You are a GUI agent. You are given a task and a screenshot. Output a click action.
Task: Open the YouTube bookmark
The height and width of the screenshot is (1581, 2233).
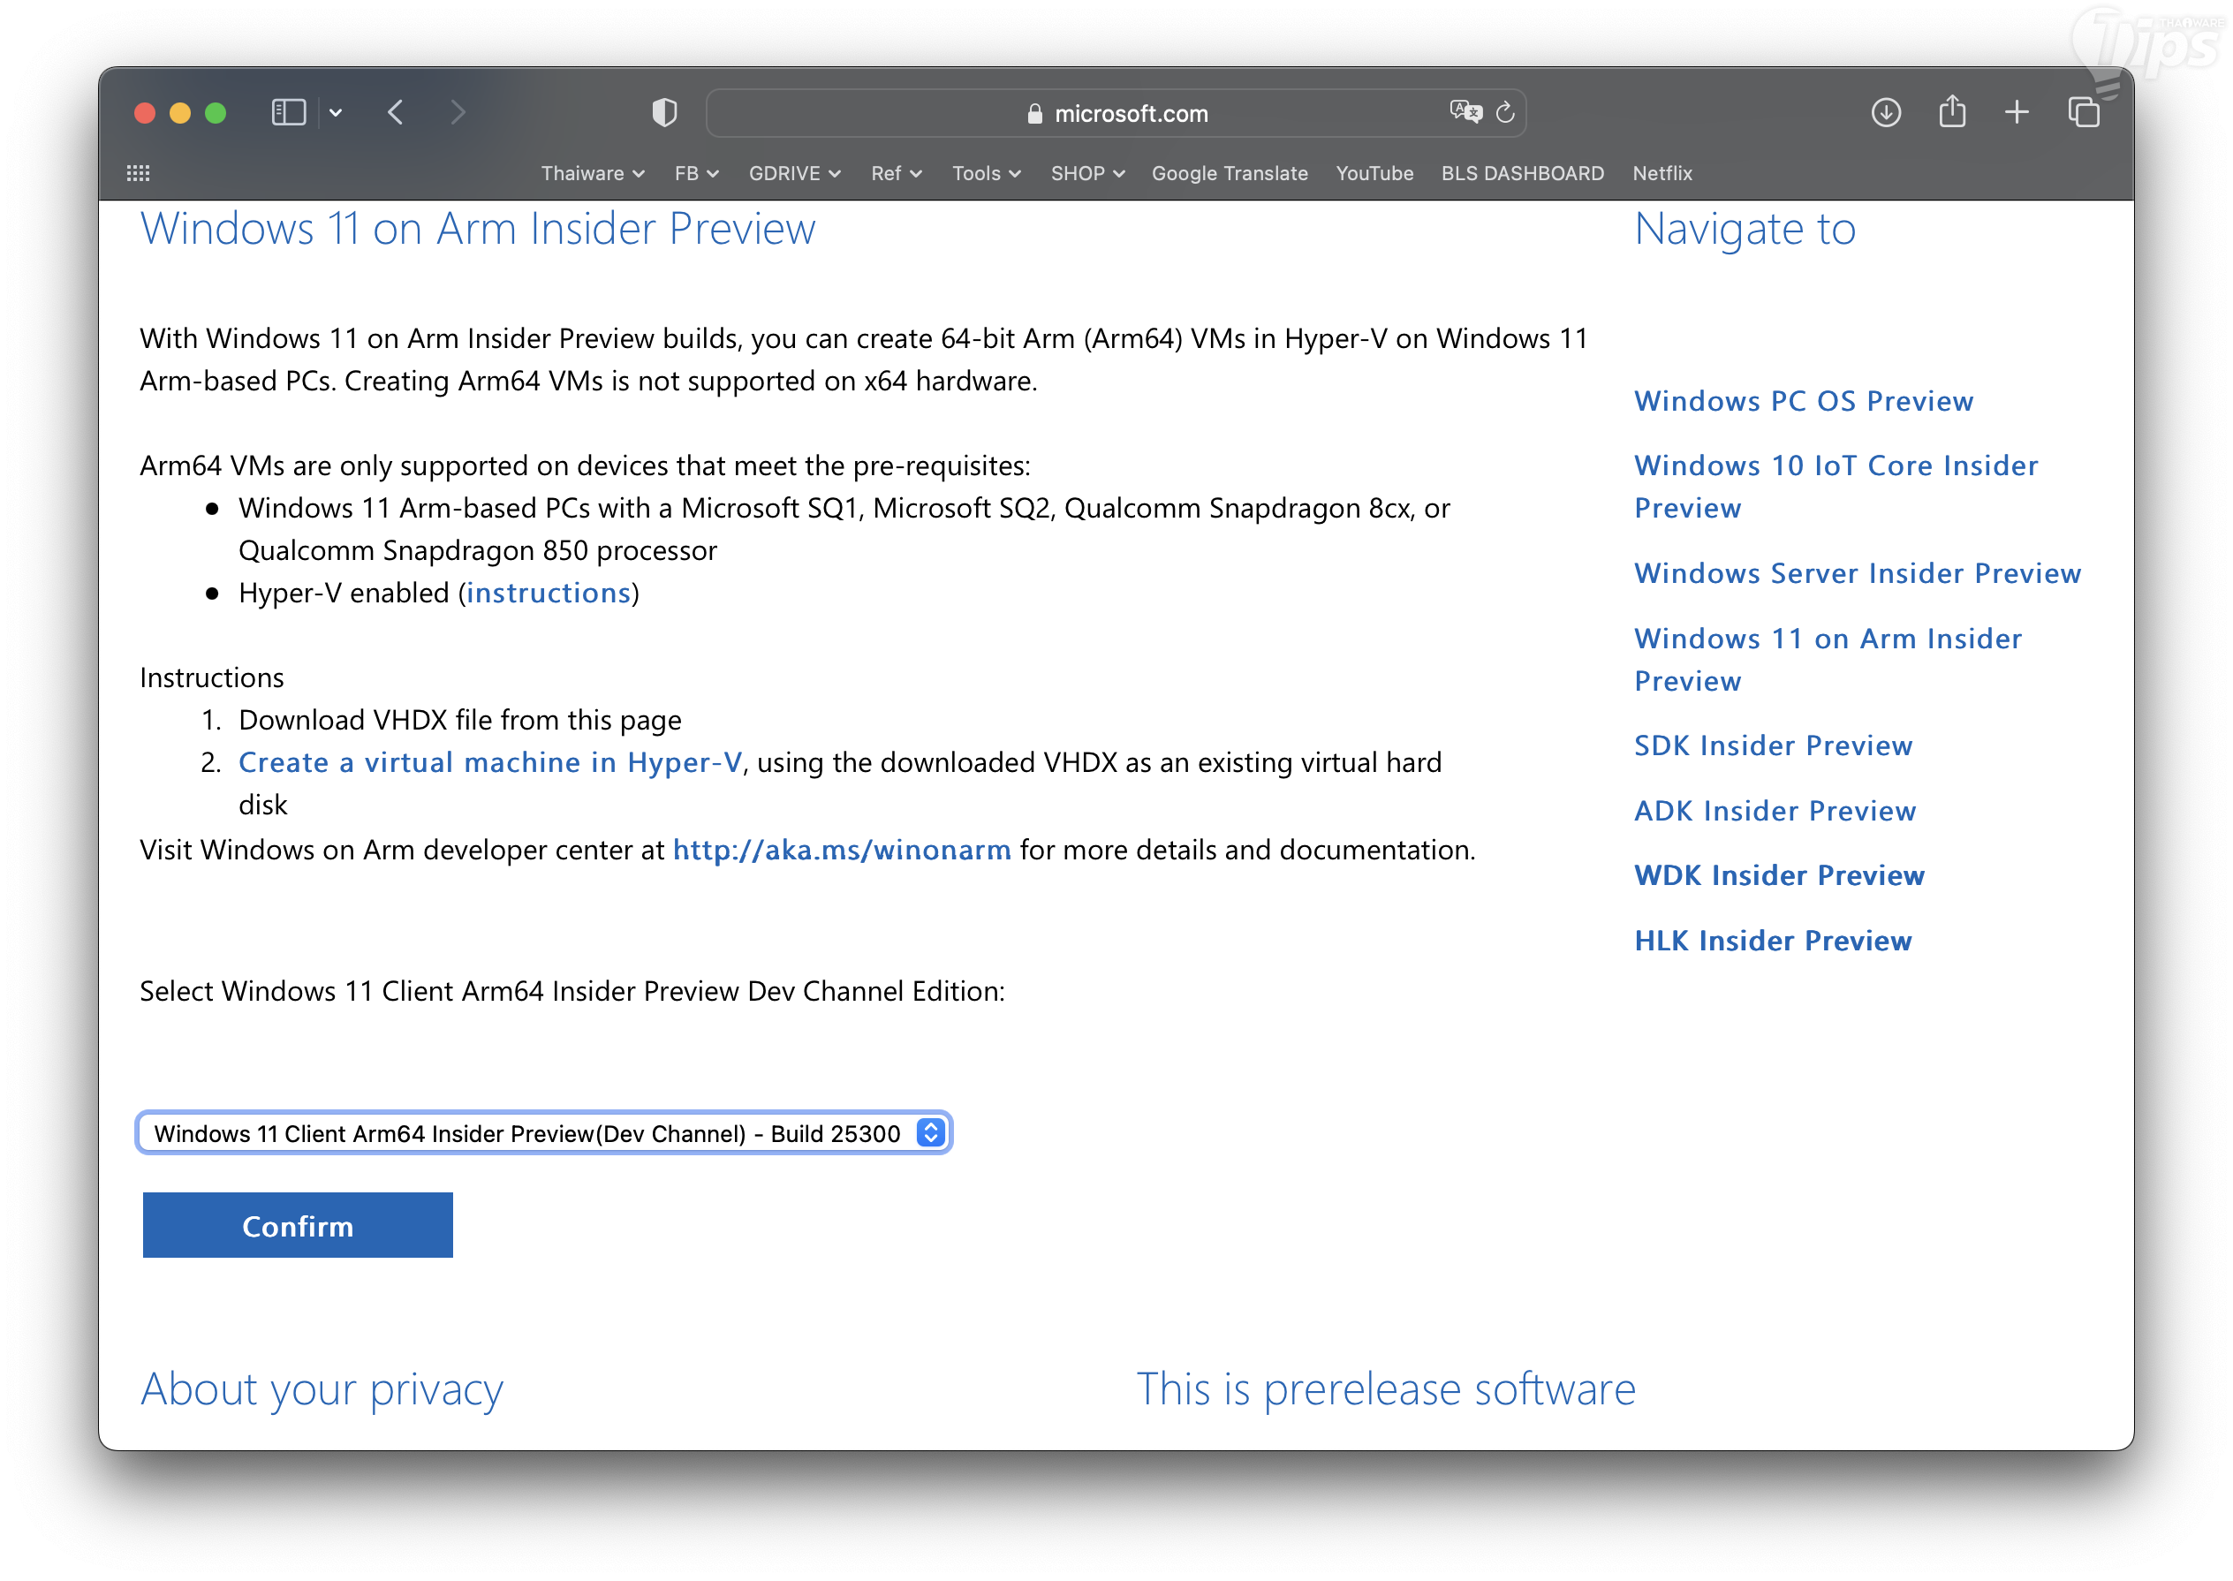pos(1374,173)
